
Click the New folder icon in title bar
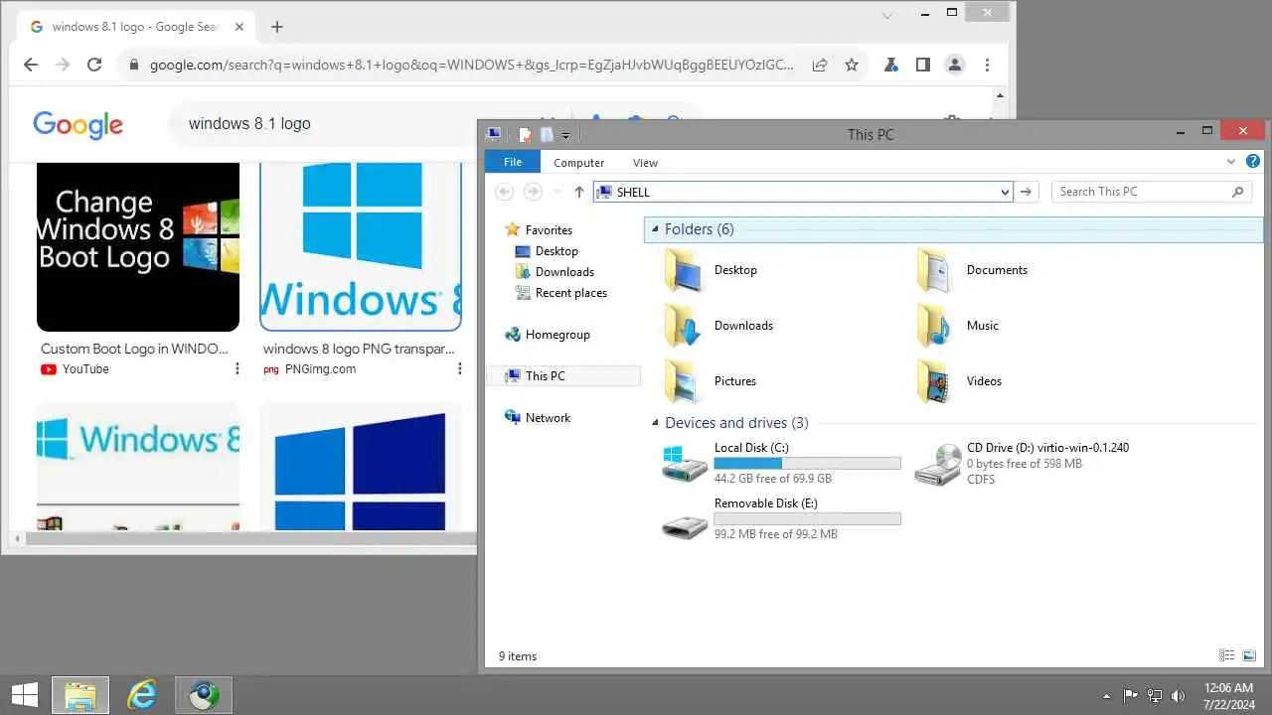[x=547, y=135]
